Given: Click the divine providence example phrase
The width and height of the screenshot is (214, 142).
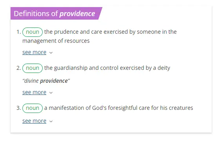Looking at the screenshot, I should pyautogui.click(x=46, y=81).
